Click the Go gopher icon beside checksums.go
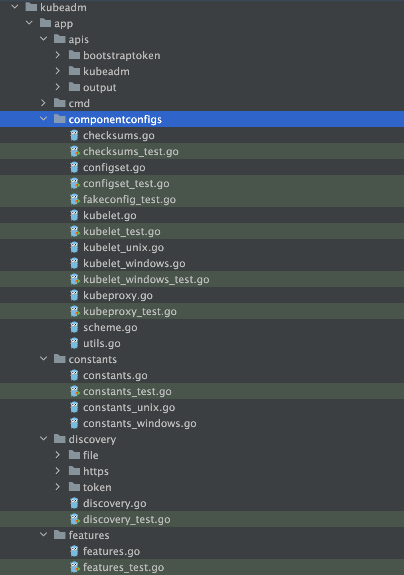 pos(74,136)
